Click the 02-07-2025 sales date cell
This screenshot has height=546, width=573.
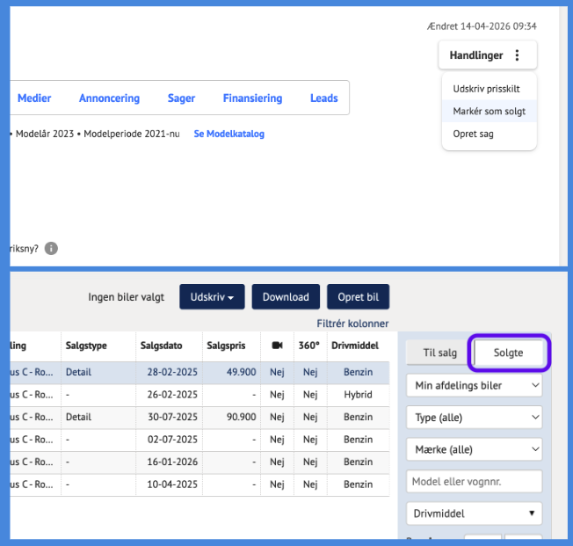click(172, 440)
